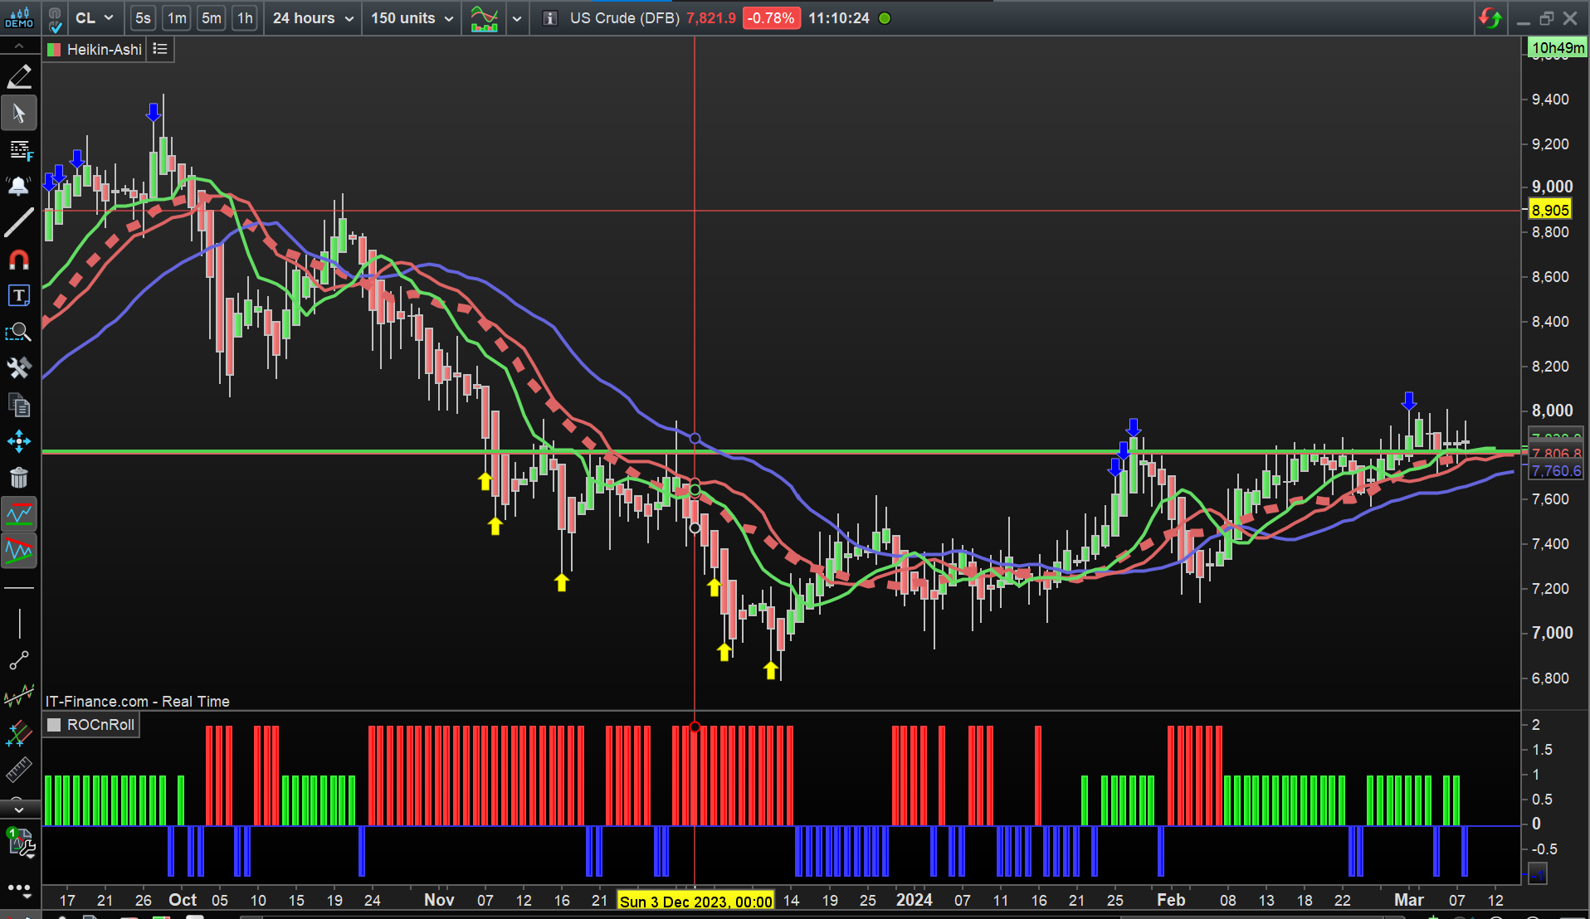
Task: Click the ROCnRoll gray color swatch
Action: (54, 725)
